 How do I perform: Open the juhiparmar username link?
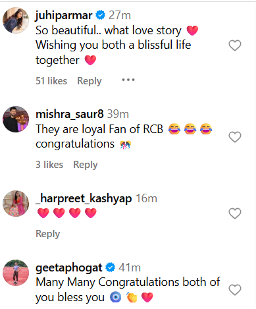coord(64,15)
